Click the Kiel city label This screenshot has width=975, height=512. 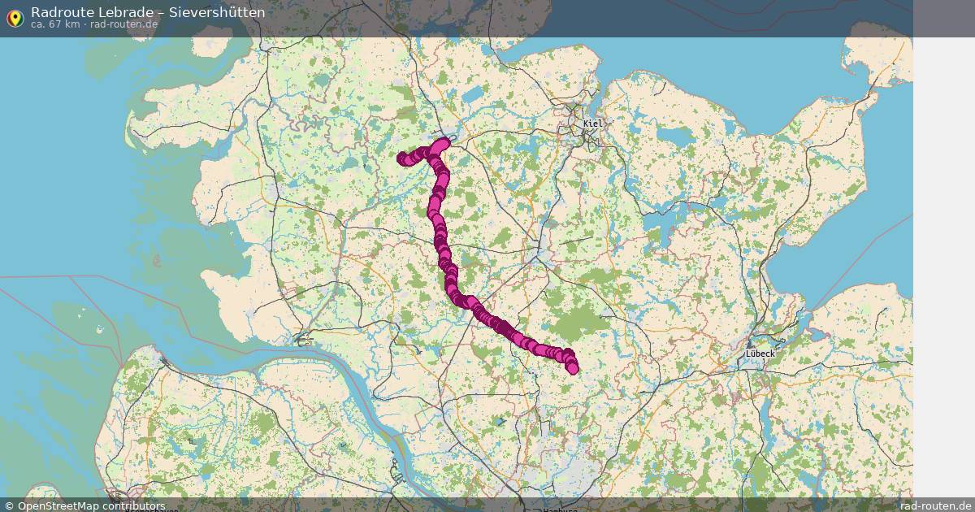coord(593,124)
